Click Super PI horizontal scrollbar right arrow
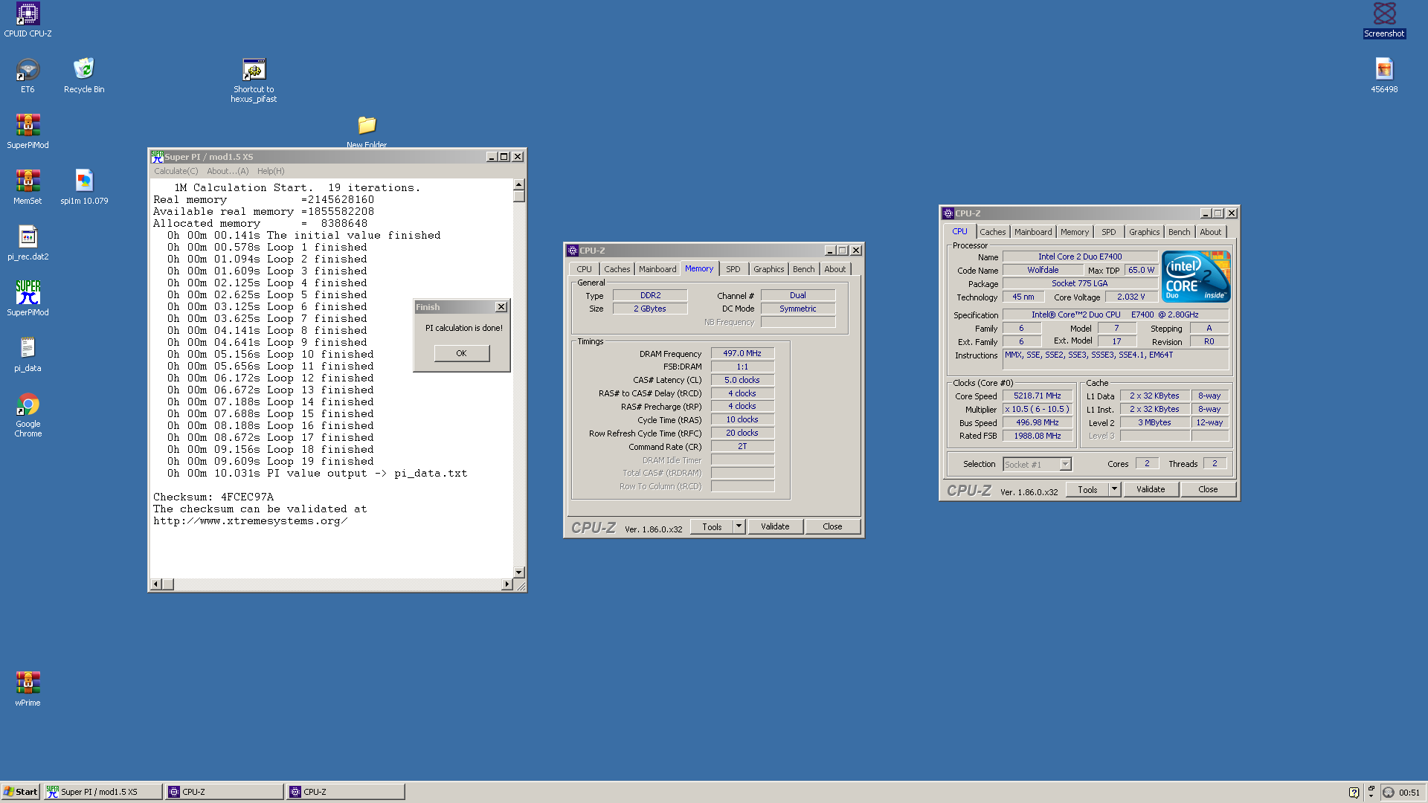The image size is (1428, 803). coord(507,584)
